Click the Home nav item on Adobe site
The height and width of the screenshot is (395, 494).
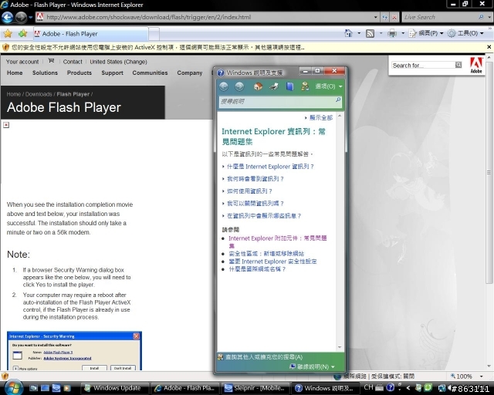pyautogui.click(x=15, y=73)
